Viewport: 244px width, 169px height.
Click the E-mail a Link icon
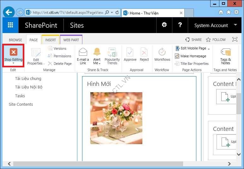click(83, 52)
